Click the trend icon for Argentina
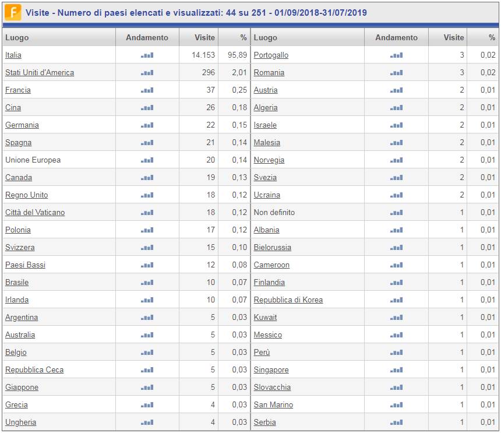The height and width of the screenshot is (433, 501). (x=147, y=318)
